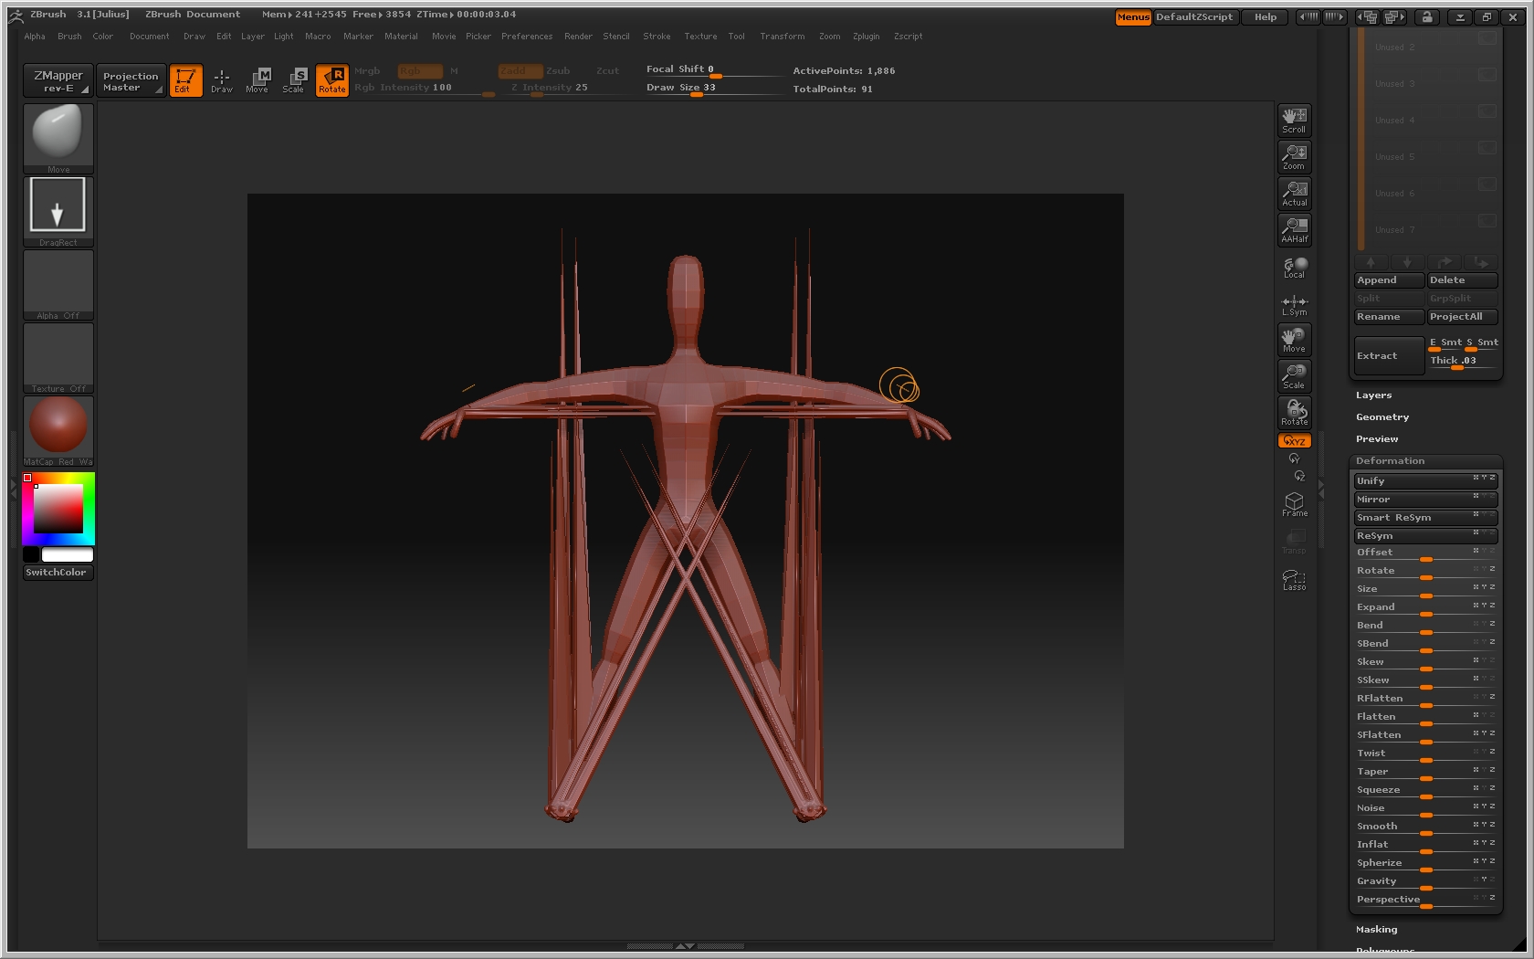Toggle L.Sym local symmetry
Viewport: 1534px width, 959px height.
coord(1294,305)
